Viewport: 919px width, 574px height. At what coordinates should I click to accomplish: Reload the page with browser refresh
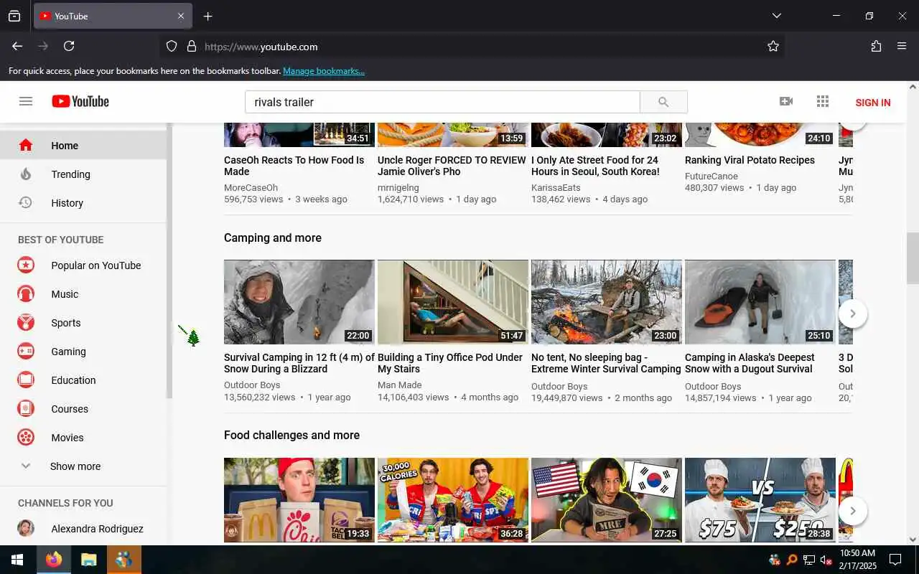(x=69, y=46)
